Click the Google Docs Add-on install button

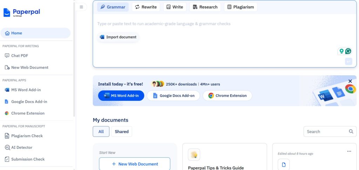coord(173,95)
